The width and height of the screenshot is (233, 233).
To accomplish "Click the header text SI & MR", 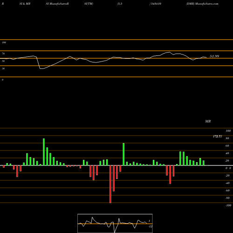I will (x=25, y=4).
